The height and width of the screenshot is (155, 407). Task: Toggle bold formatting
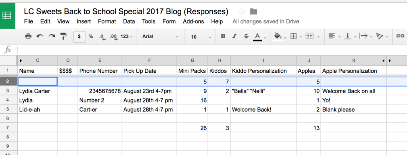[223, 36]
